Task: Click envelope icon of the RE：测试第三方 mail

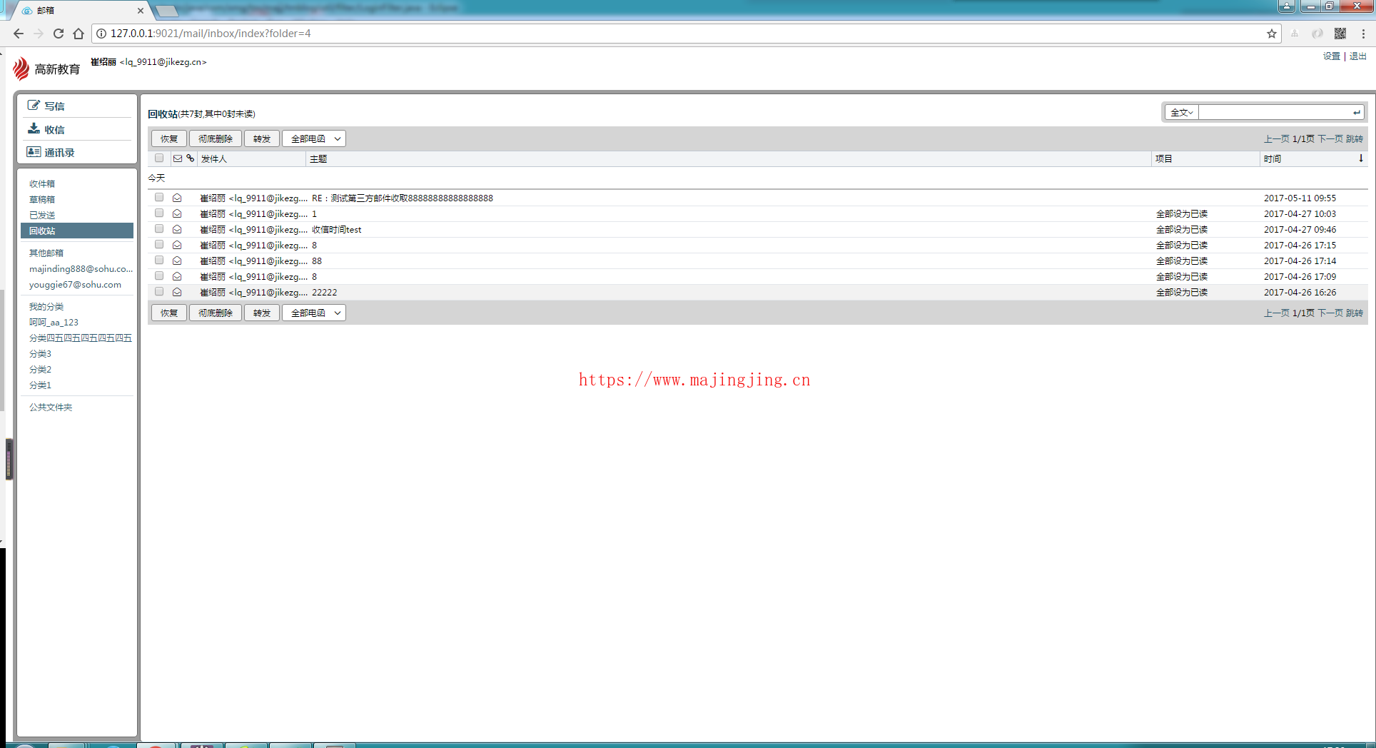Action: click(x=177, y=198)
